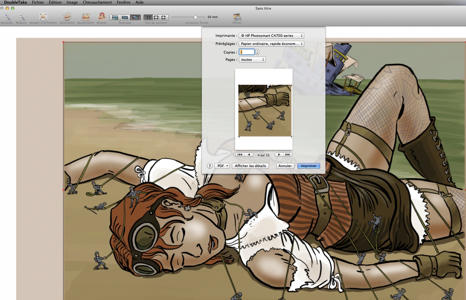Screen dimensions: 466x300
Task: Open the Géométrie tool
Action: pyautogui.click(x=67, y=17)
